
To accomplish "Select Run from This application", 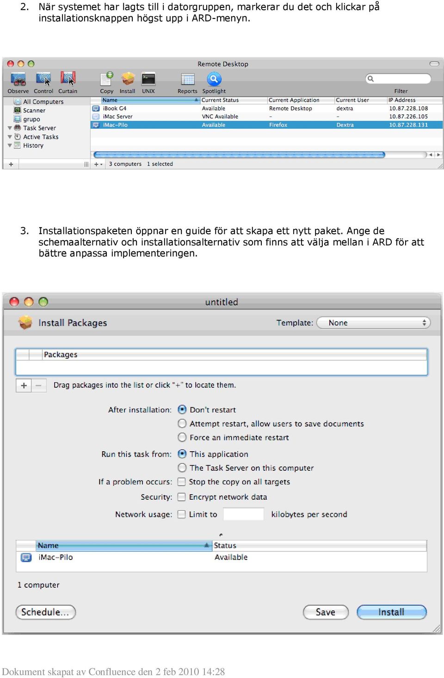I will pyautogui.click(x=182, y=454).
